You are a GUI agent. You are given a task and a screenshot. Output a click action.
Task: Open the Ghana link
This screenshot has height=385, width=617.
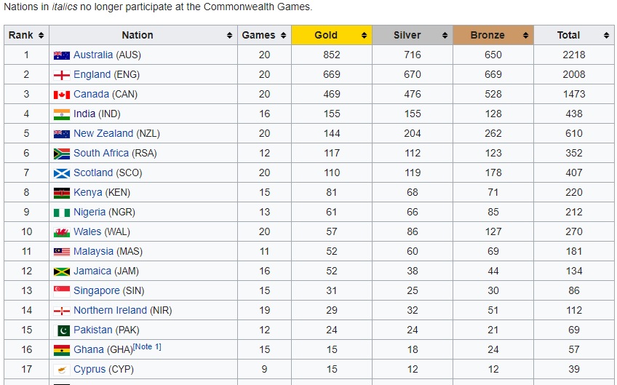[89, 349]
